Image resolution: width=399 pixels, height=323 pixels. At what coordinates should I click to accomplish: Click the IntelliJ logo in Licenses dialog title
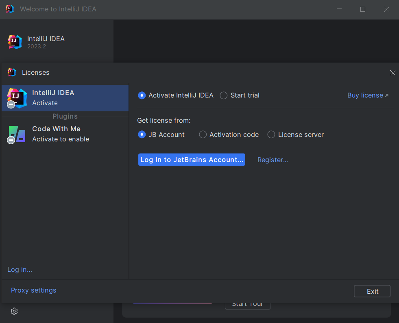click(x=12, y=72)
